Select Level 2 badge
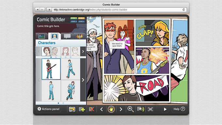Image resolution: width=222 pixels, height=125 pixels. pos(81,18)
